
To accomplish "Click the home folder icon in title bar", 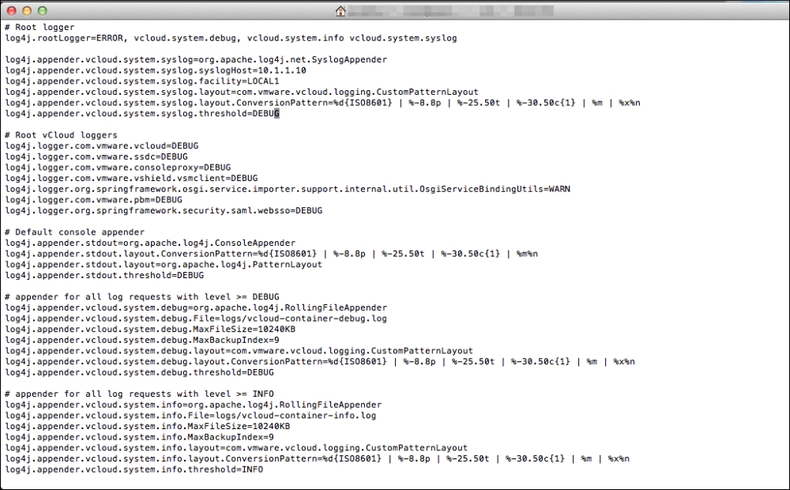I will point(340,10).
